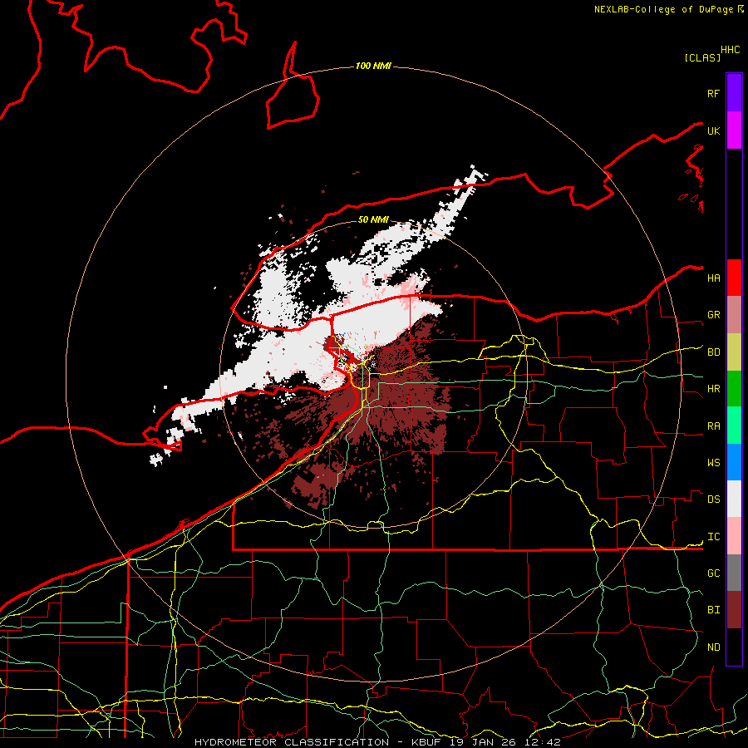The height and width of the screenshot is (748, 748).
Task: Click the 50 NMI range ring label
Action: (x=373, y=219)
